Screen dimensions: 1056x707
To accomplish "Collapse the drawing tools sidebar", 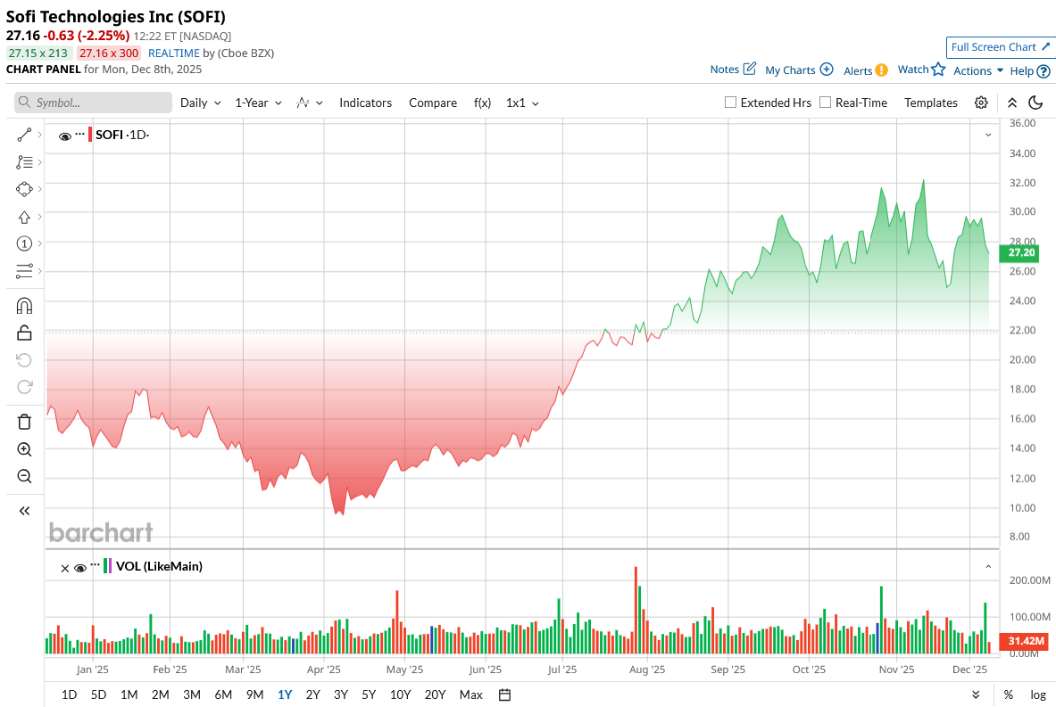I will [x=24, y=511].
